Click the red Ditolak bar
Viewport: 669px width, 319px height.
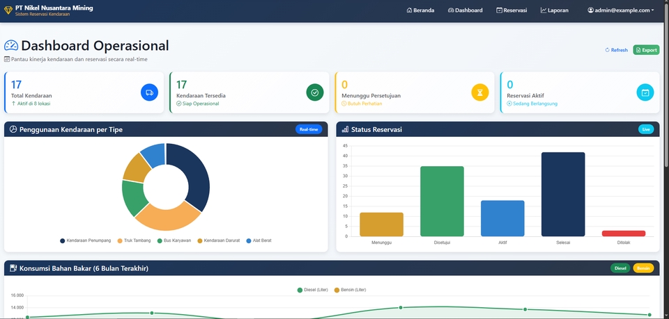624,234
